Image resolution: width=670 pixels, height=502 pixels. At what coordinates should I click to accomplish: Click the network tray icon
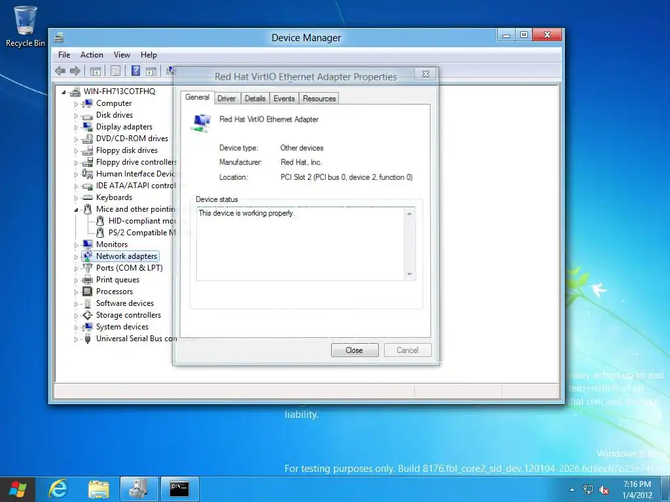pyautogui.click(x=588, y=490)
